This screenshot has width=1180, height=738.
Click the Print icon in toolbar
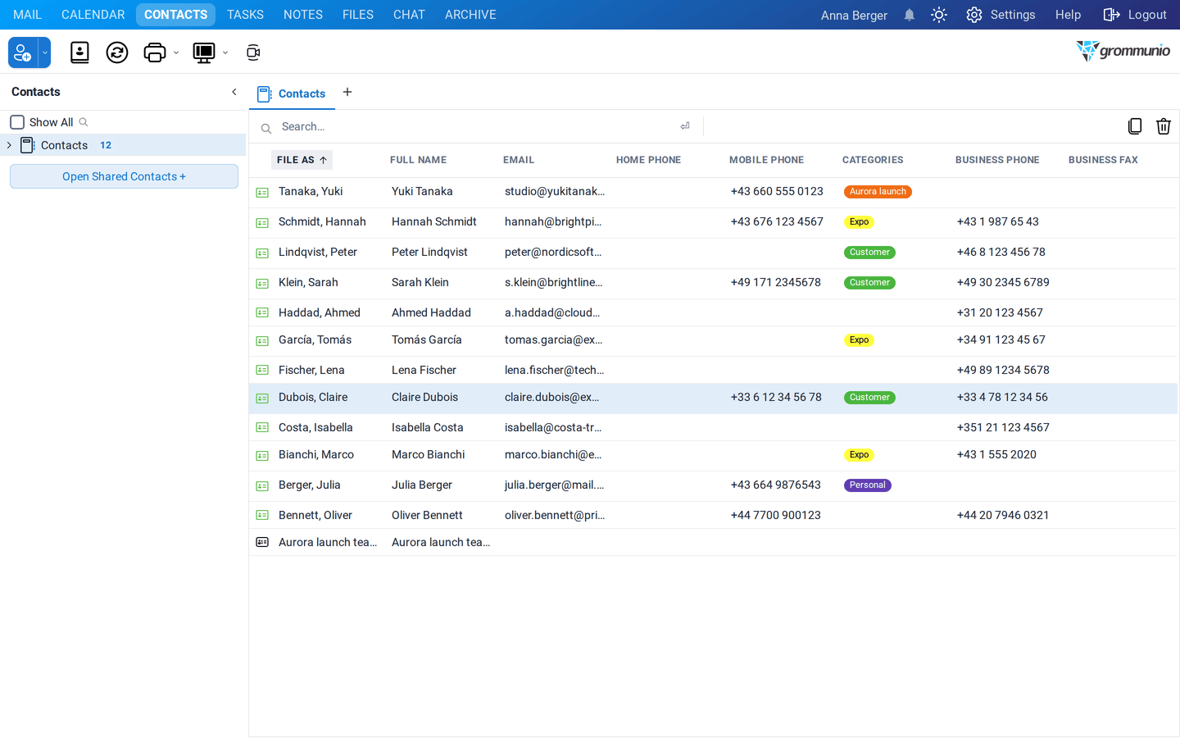pyautogui.click(x=154, y=52)
